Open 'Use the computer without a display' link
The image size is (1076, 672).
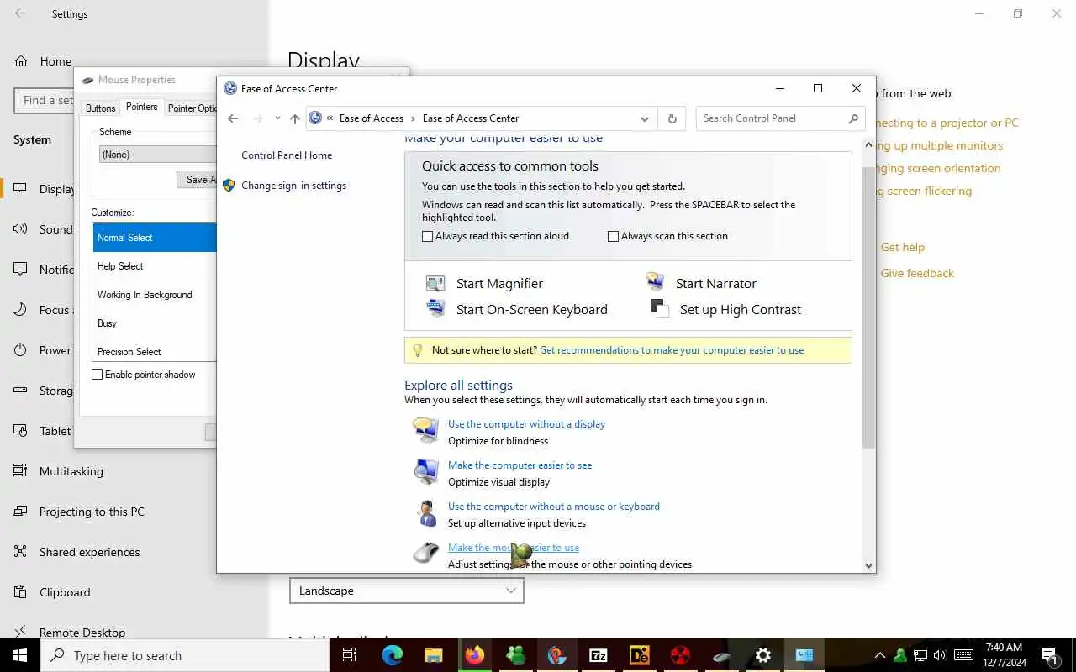526,424
